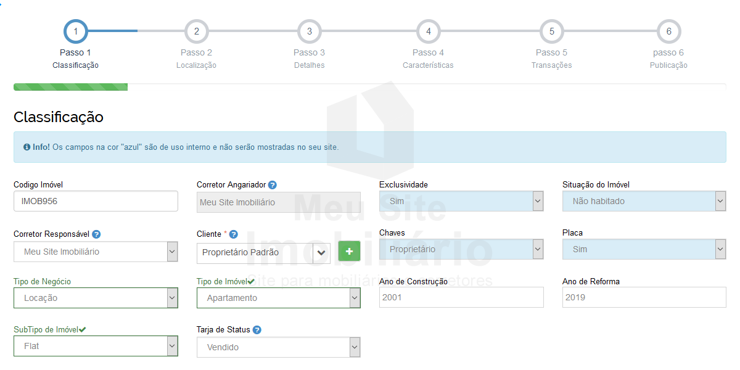Image resolution: width=740 pixels, height=370 pixels.
Task: Go to step 2 Localização
Action: coord(196,31)
